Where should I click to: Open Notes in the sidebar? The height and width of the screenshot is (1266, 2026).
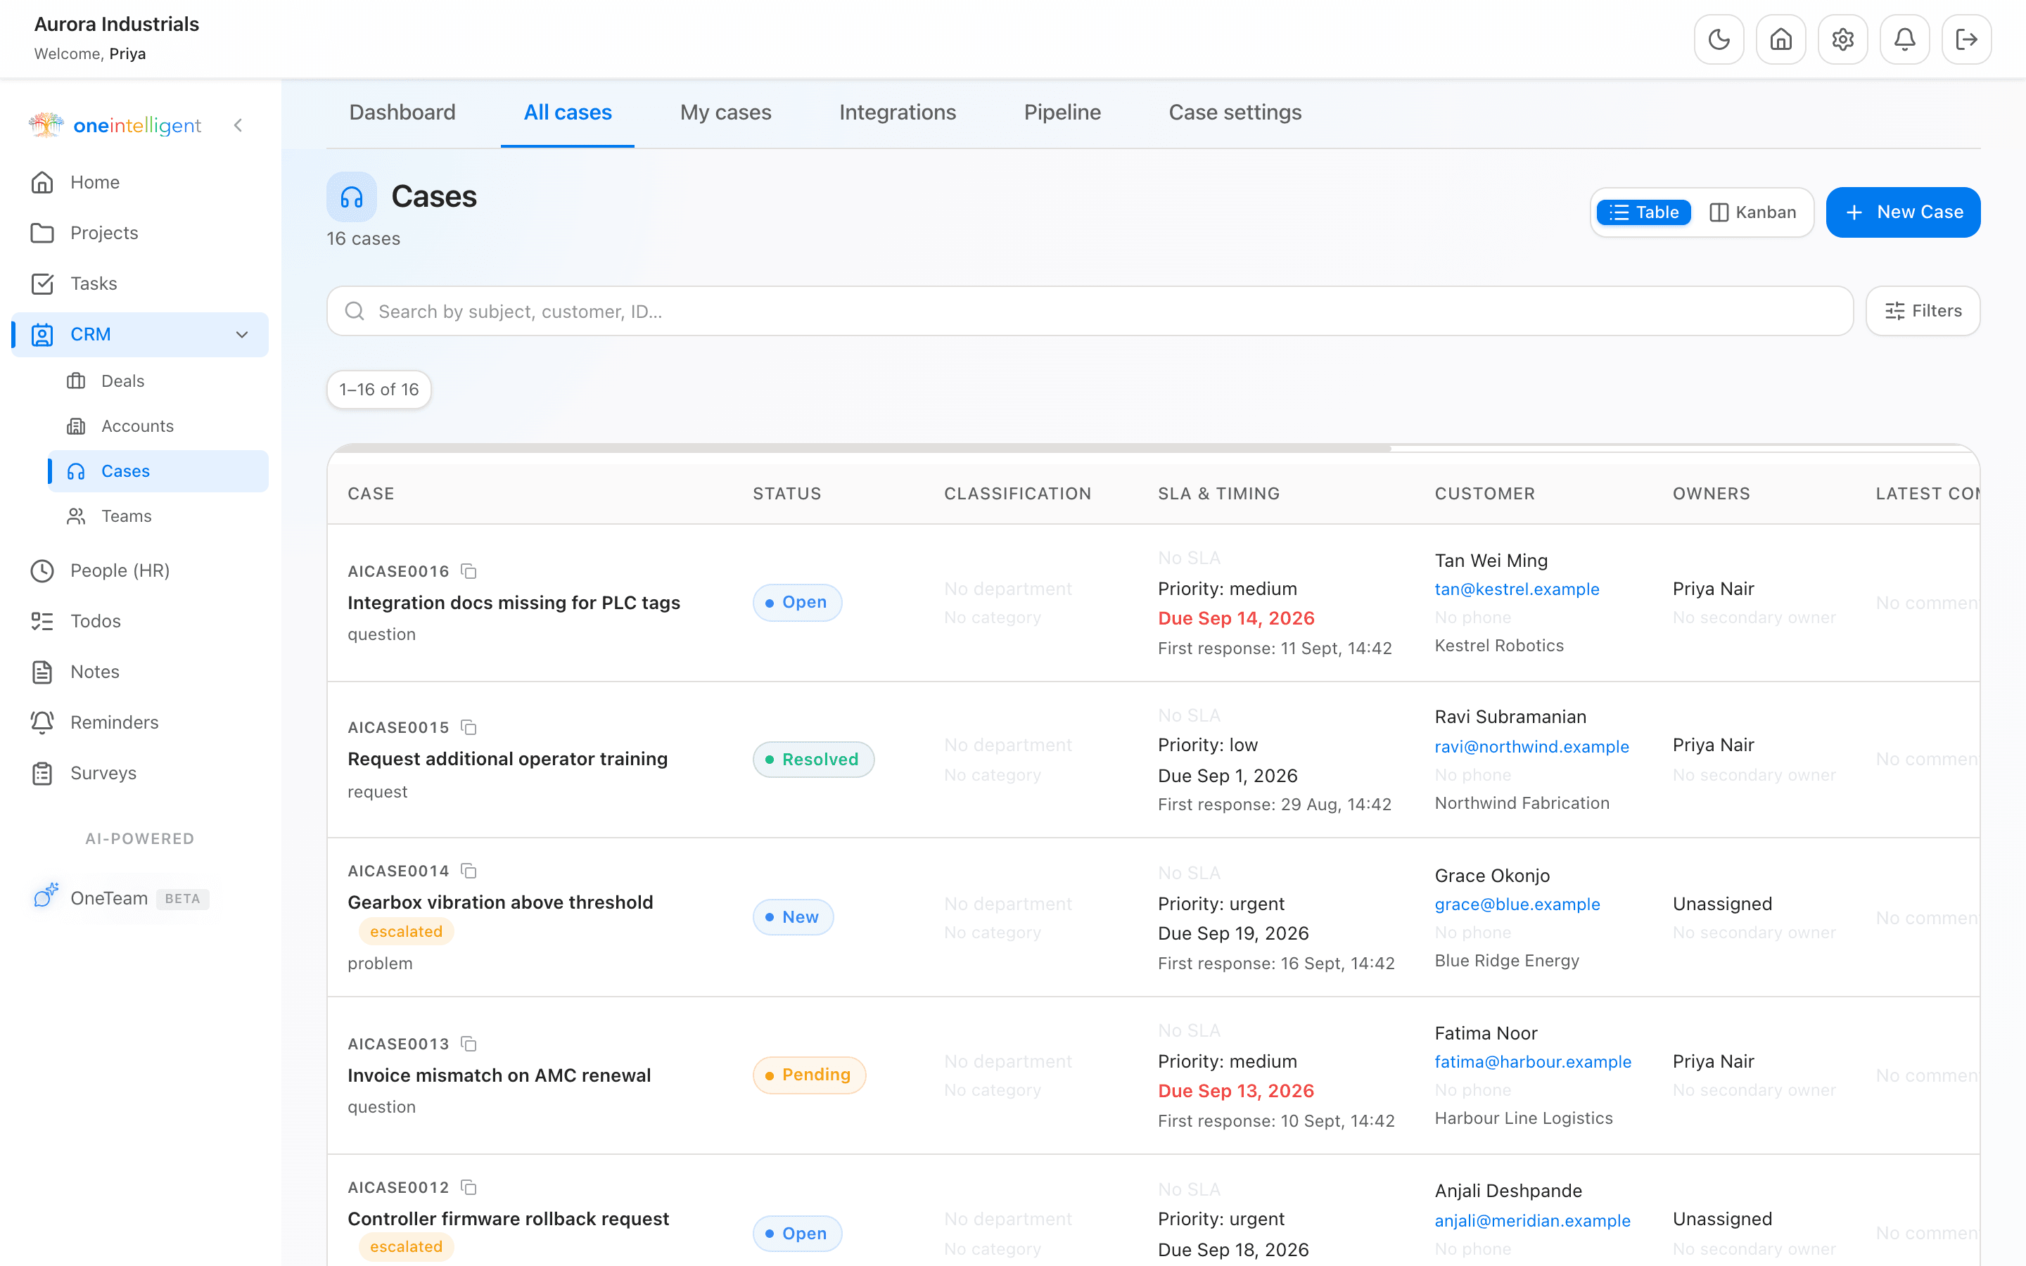[140, 672]
